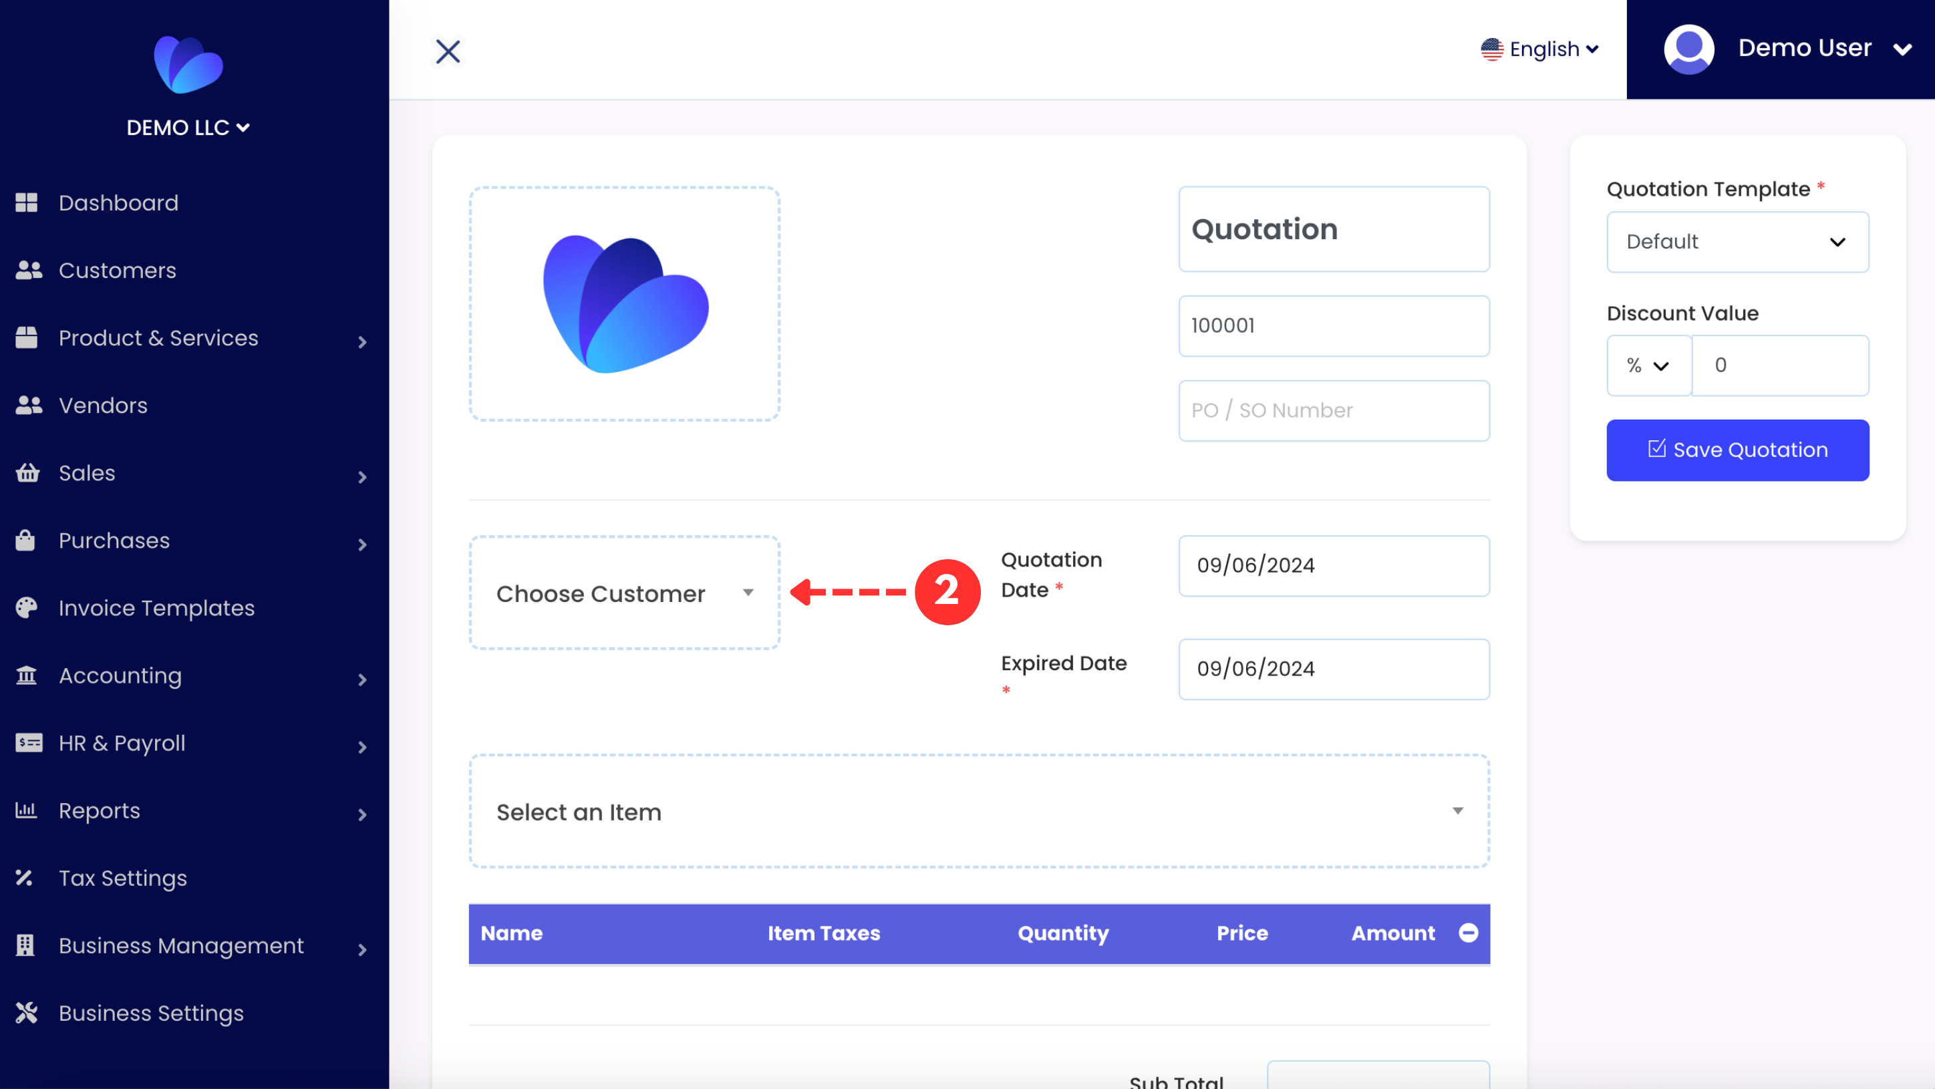Click the Business Settings tools icon

pyautogui.click(x=26, y=1013)
